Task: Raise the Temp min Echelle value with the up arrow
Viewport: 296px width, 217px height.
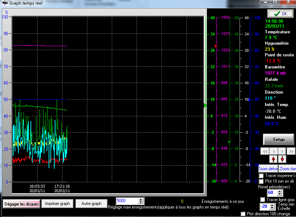Action: click(272, 205)
